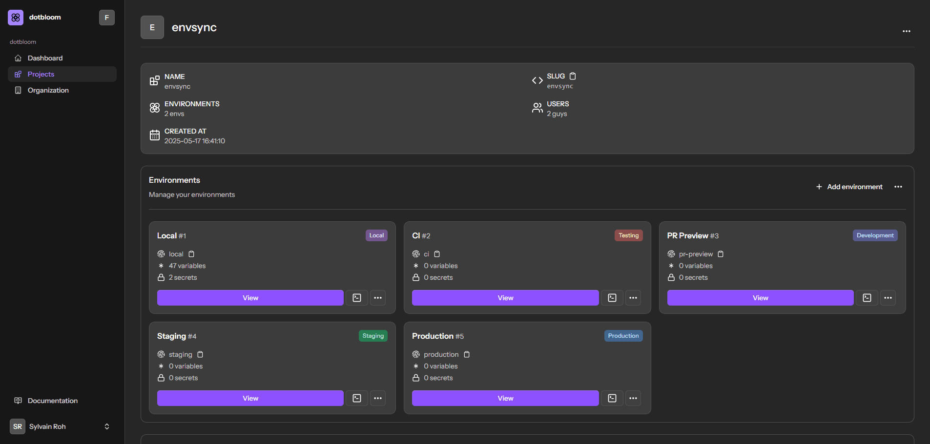
Task: Open terminal icon for PR Preview environment
Action: point(867,298)
